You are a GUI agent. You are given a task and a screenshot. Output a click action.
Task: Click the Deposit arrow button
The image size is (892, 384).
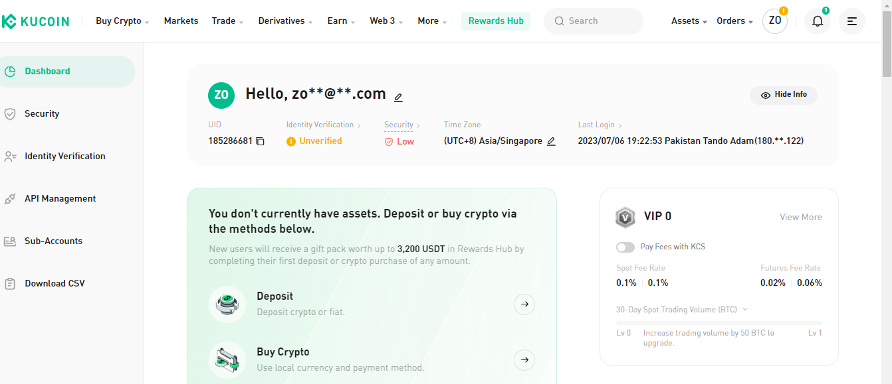524,304
